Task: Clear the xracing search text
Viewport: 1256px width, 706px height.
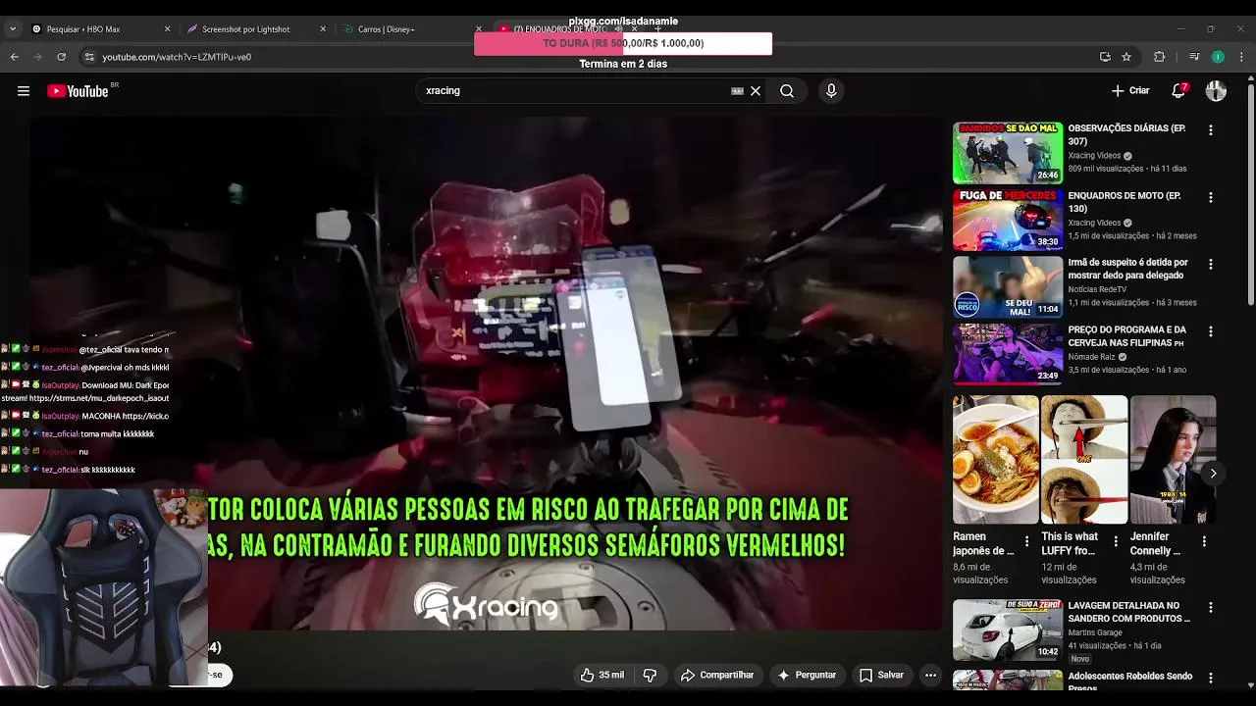Action: 756,91
